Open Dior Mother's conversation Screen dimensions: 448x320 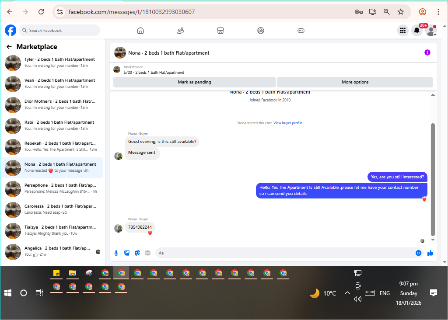pyautogui.click(x=52, y=105)
